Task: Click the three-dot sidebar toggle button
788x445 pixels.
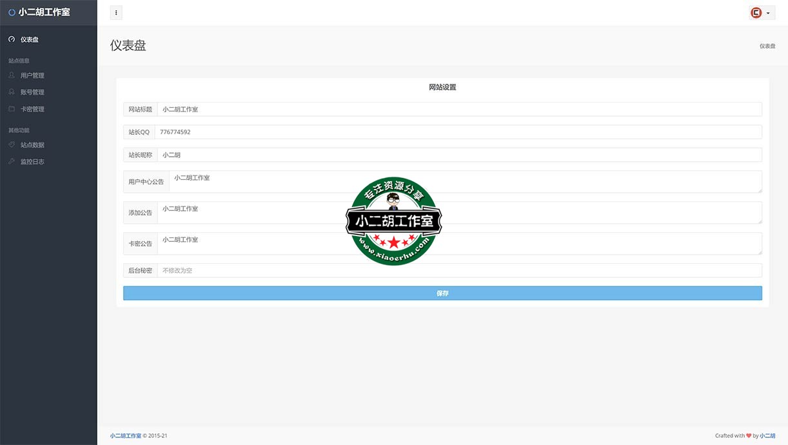Action: [x=116, y=13]
